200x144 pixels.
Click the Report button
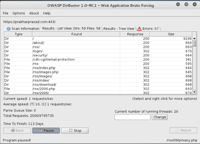pyautogui.click(x=183, y=130)
